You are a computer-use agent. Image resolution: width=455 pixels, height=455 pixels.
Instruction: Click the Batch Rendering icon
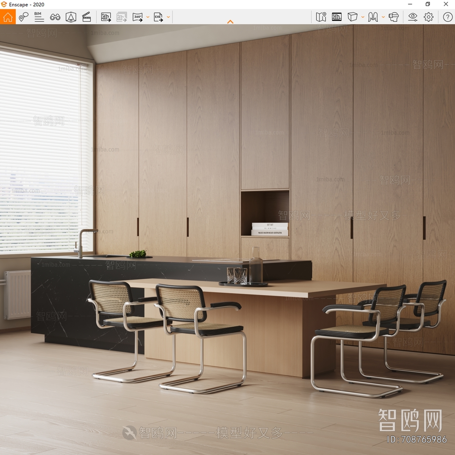(122, 17)
